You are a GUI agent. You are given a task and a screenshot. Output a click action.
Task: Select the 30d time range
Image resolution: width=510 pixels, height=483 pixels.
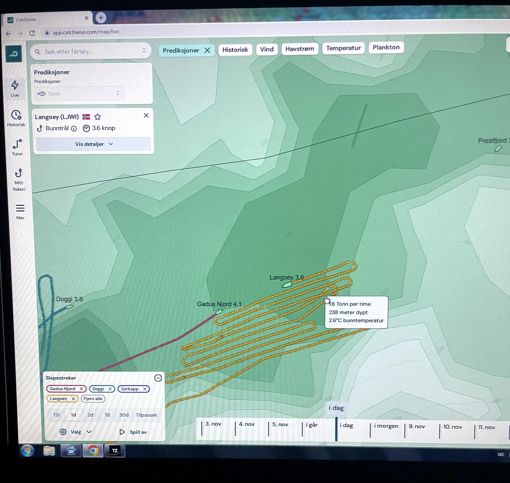point(124,415)
